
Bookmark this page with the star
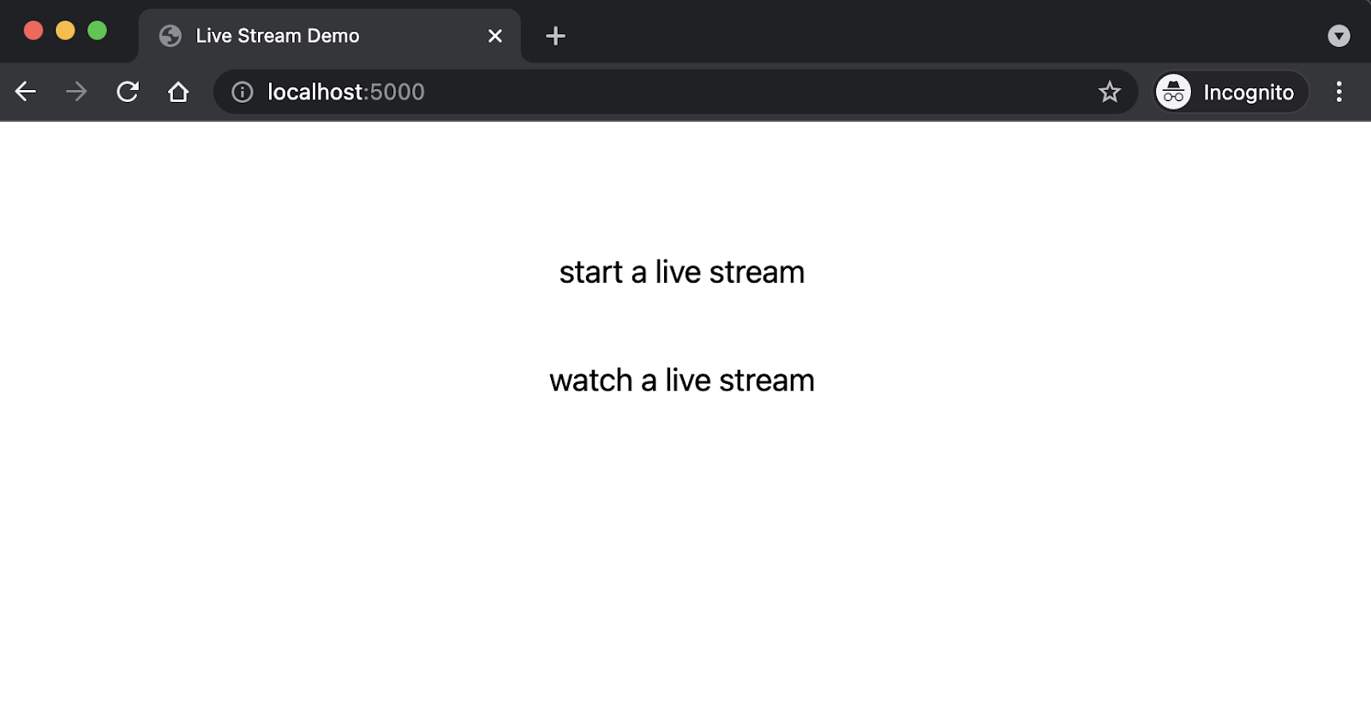coord(1109,92)
